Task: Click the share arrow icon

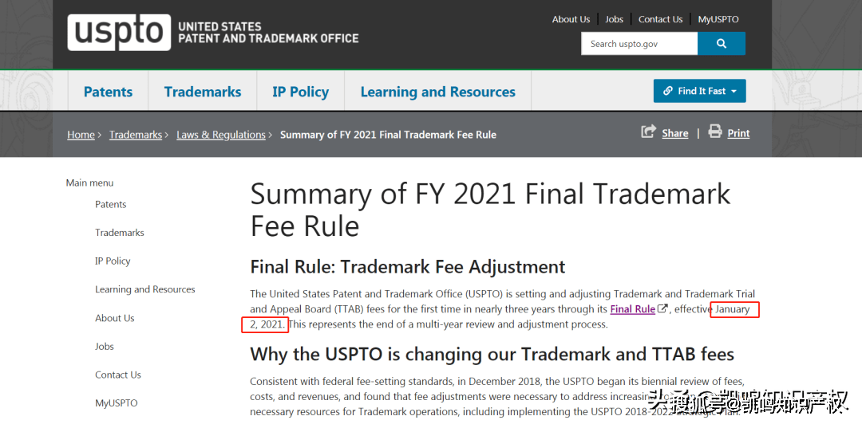Action: (648, 132)
